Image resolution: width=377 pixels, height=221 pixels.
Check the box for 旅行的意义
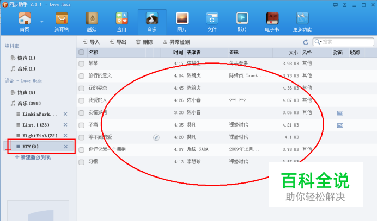82,75
